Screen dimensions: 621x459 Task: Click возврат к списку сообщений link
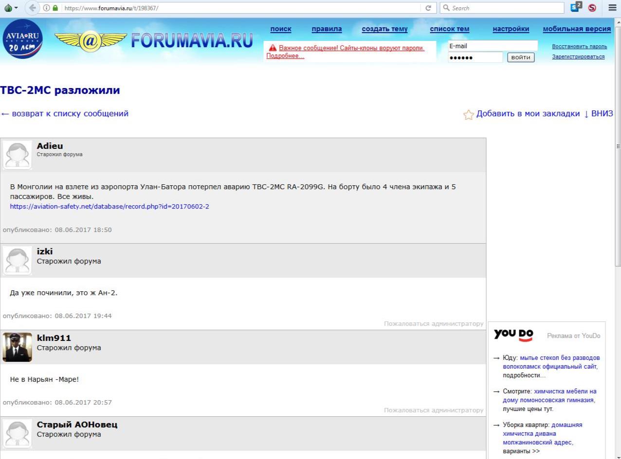[64, 114]
